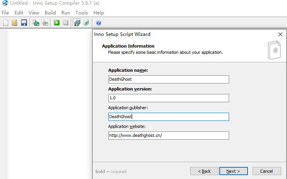
Task: Open the Help menu
Action: coord(99,13)
